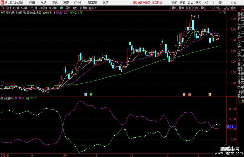Expand the dropdown beside 股朋指标
Image resolution: width=244 pixels, height=157 pixels.
coord(2,98)
